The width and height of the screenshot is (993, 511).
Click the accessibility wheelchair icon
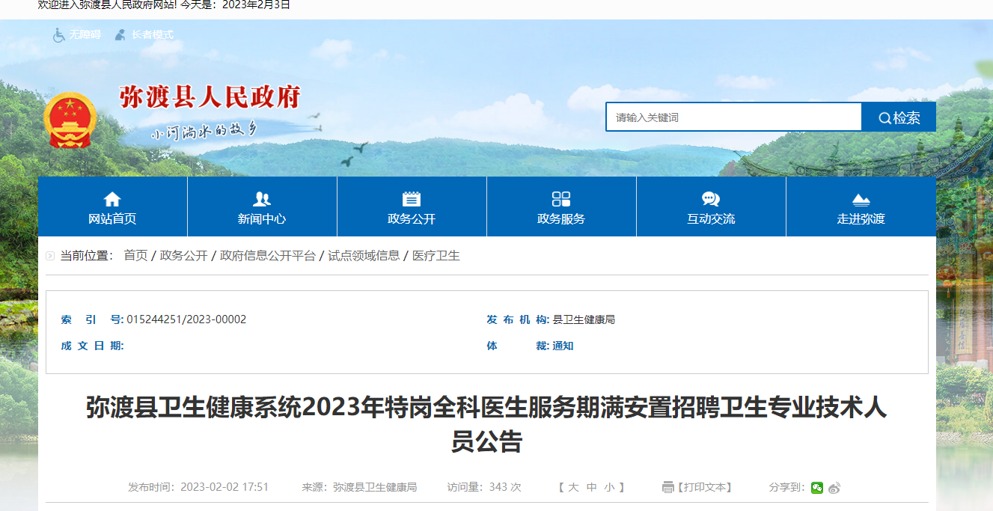point(59,35)
